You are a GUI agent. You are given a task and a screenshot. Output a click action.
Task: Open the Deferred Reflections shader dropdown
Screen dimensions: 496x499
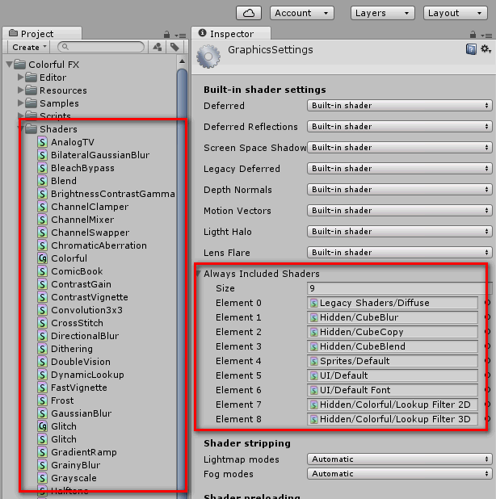pyautogui.click(x=400, y=126)
